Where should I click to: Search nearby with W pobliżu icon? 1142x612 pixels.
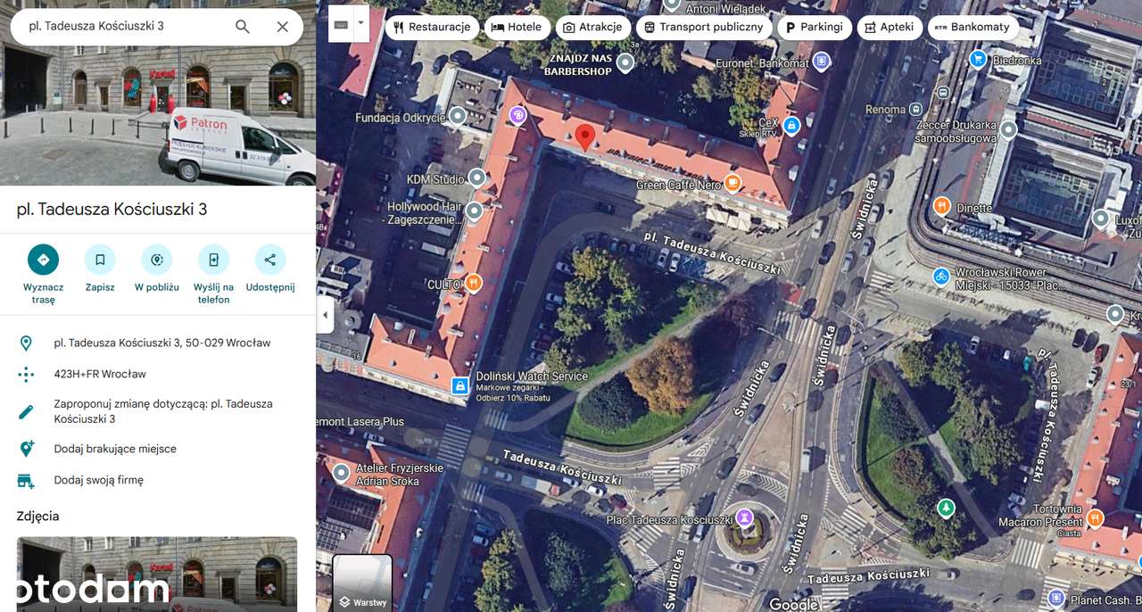pos(157,260)
